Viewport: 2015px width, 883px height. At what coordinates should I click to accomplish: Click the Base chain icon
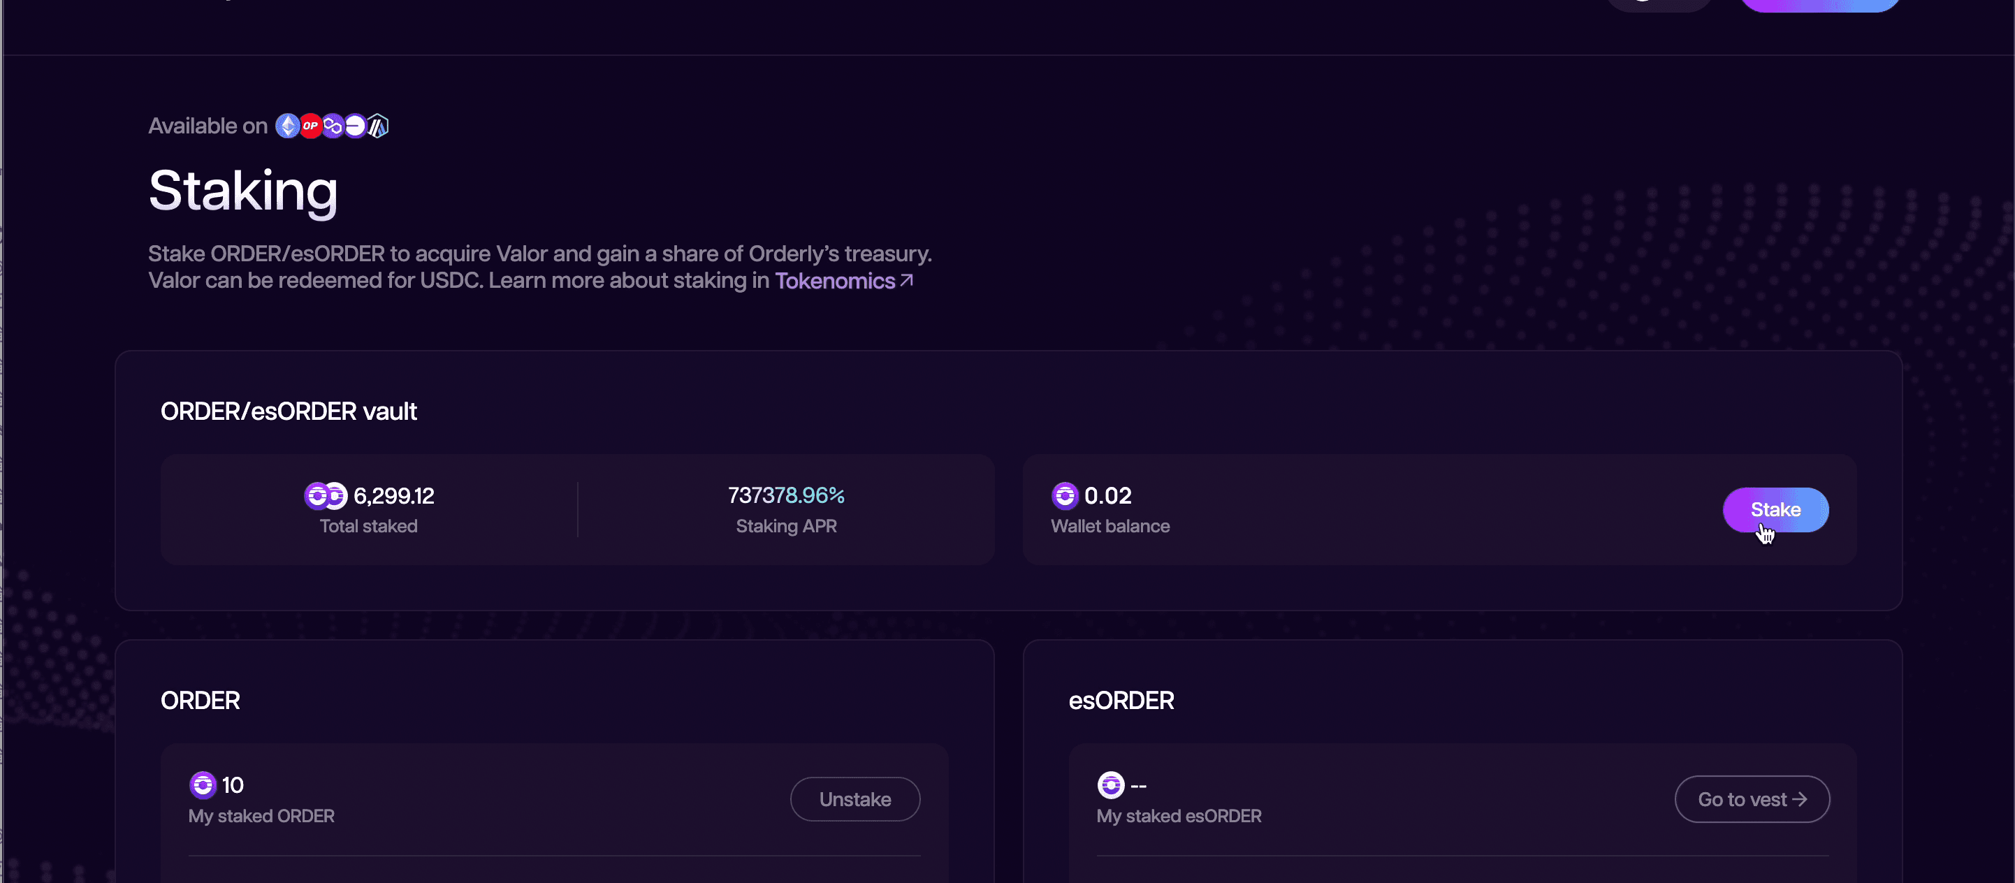click(355, 126)
